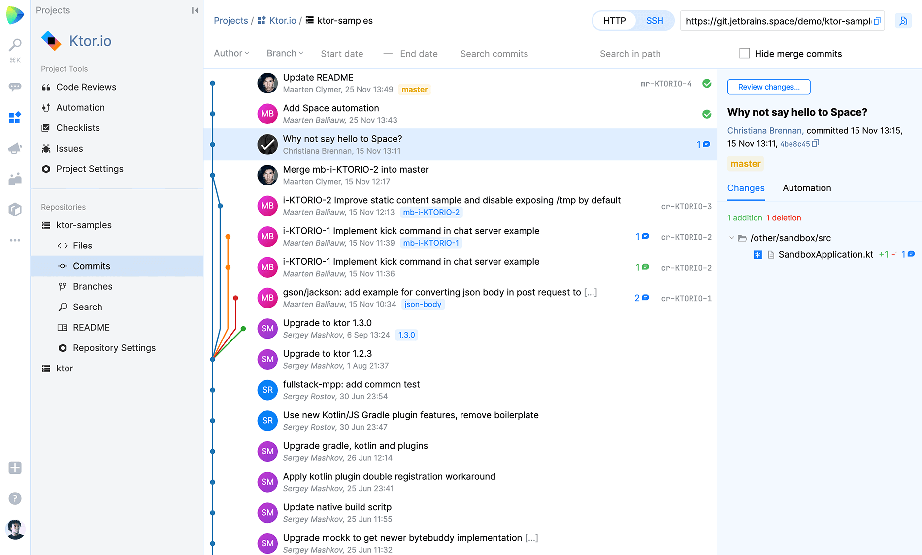
Task: Open the teams icon in left rail
Action: pos(15,179)
